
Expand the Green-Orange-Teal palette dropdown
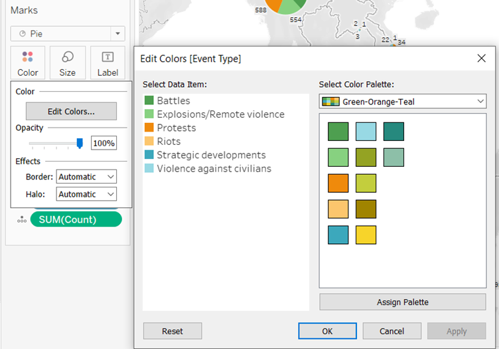tap(480, 102)
